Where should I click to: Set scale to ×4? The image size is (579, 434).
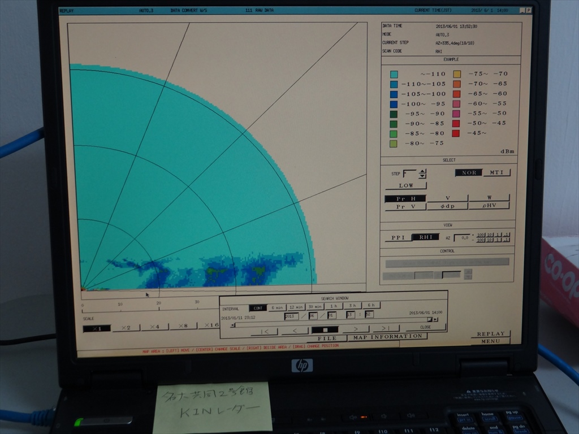click(154, 327)
